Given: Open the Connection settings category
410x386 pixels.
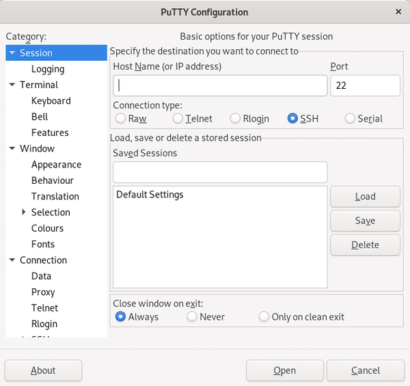Looking at the screenshot, I should coord(44,260).
